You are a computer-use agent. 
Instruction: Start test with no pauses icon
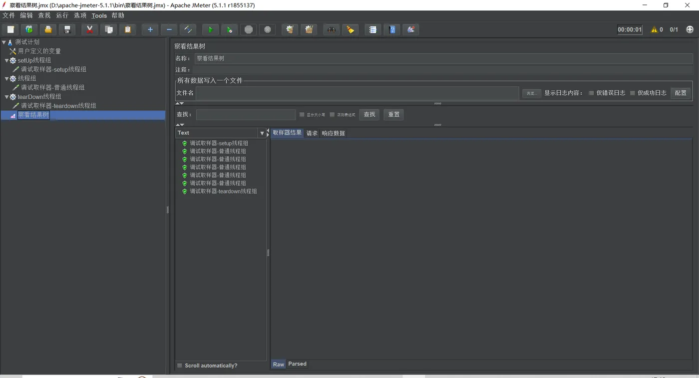tap(229, 29)
